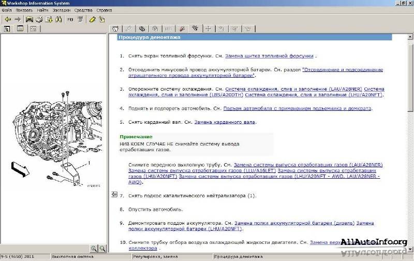Open cooling system link for LHU/A20NFT

314,95
